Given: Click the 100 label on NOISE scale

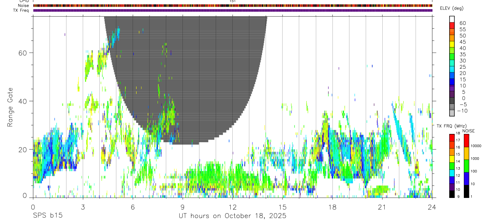Looking at the screenshot, I should pos(473,171).
